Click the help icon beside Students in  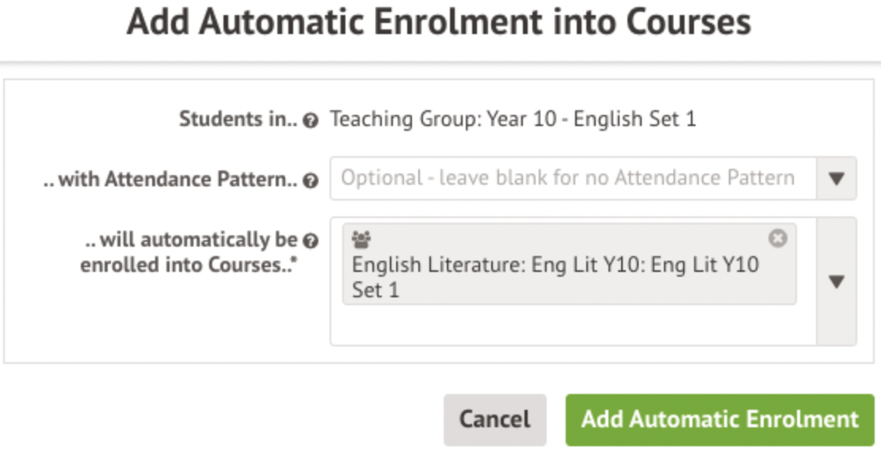click(311, 121)
